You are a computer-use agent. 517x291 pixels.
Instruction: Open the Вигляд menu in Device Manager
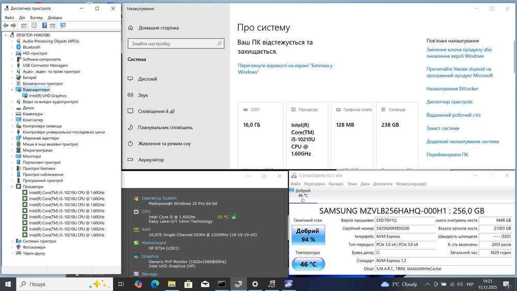(x=36, y=18)
